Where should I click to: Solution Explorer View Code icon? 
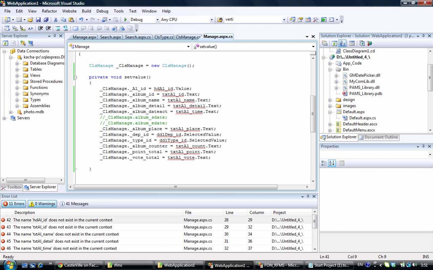coord(352,43)
